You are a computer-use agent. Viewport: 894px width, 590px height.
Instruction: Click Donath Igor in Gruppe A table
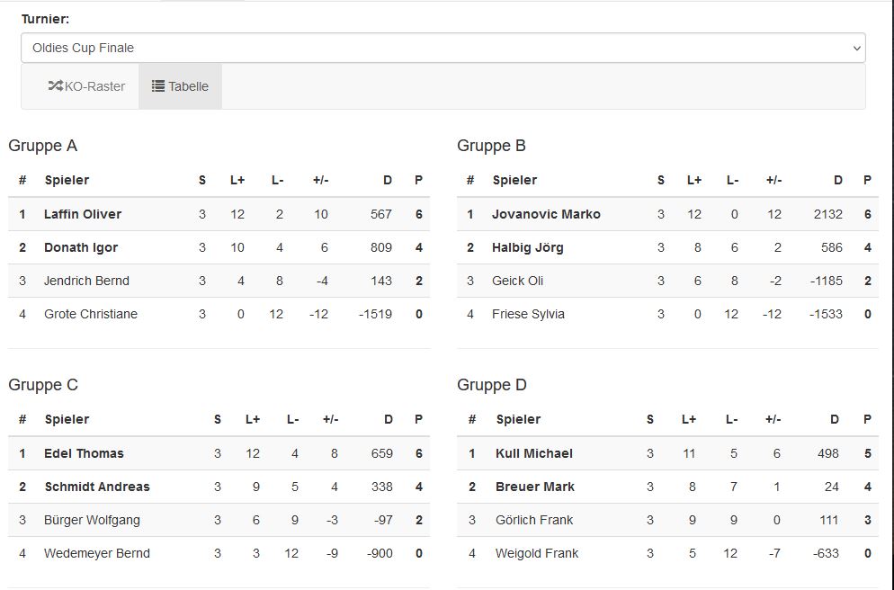(81, 247)
